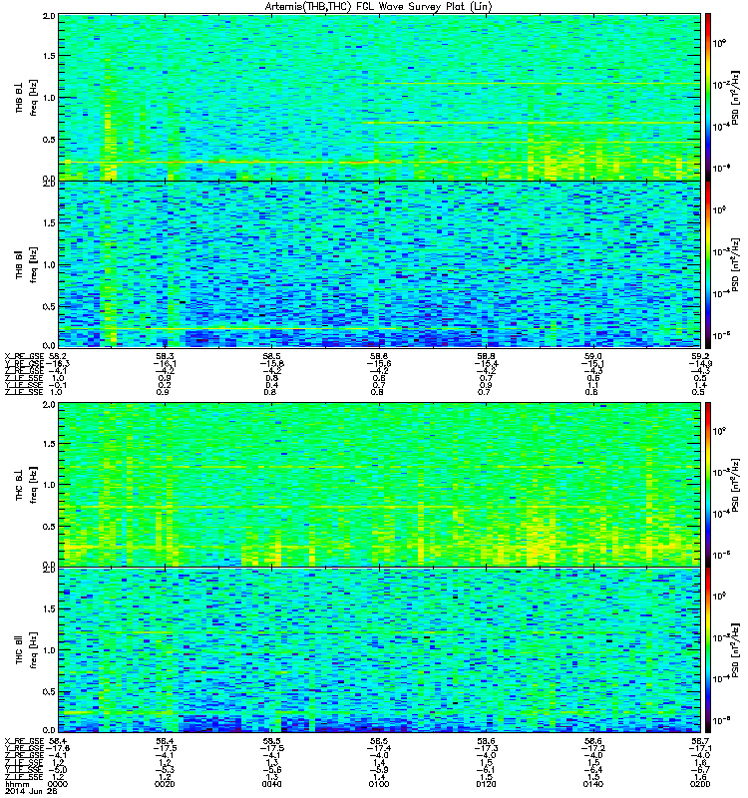Click the THC B-parallel color bar
This screenshot has height=798, width=748.
point(707,650)
